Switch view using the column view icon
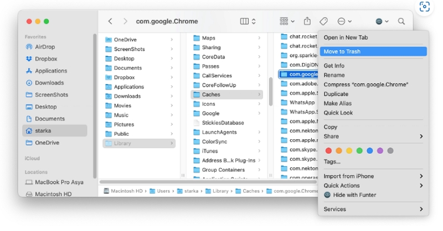The width and height of the screenshot is (443, 231). click(x=244, y=21)
